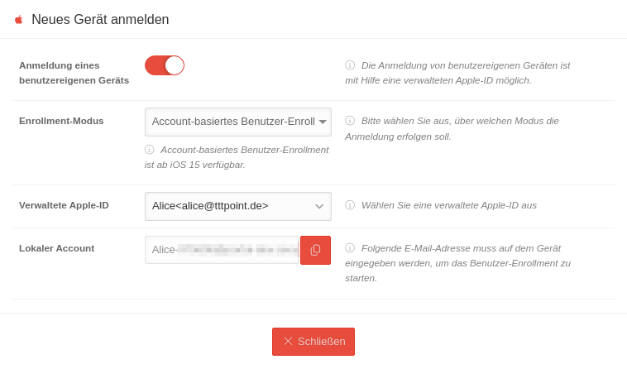Expand the Verwaltete Apple-ID dropdown

click(x=238, y=206)
